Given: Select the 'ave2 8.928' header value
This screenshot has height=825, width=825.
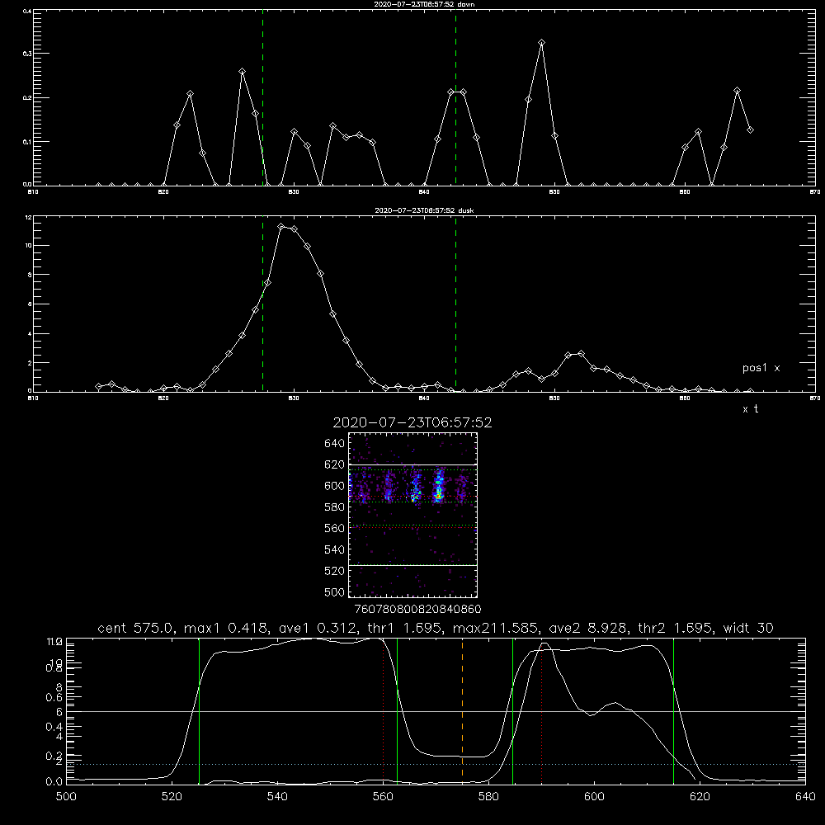Looking at the screenshot, I should click(587, 628).
